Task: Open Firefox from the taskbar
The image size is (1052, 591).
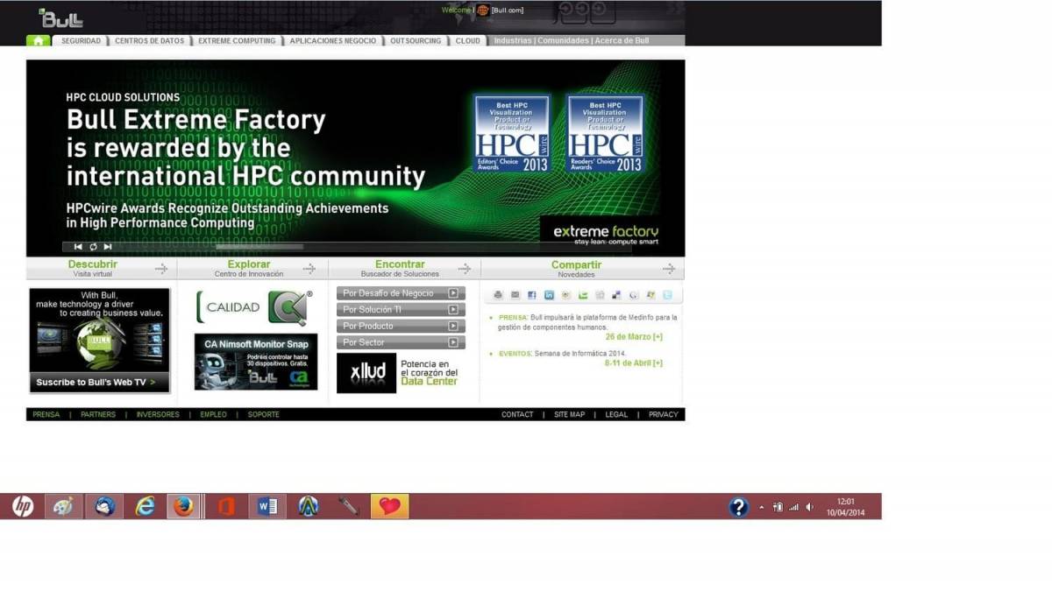Action: (x=183, y=506)
